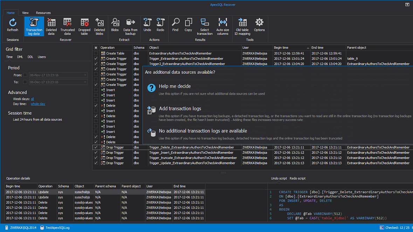
Task: Sort grid by Begin time column header
Action: [x=281, y=48]
